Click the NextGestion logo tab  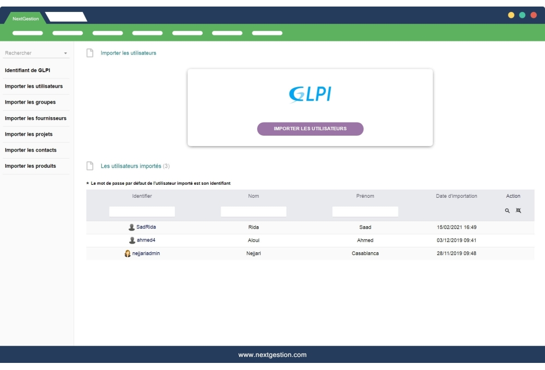(x=26, y=17)
